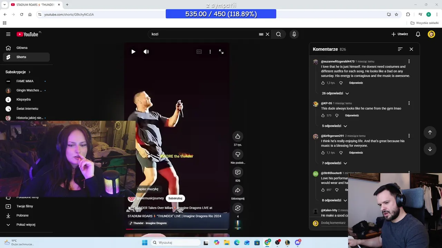442x248 pixels.
Task: Like the @kirthgersen291 comment
Action: pyautogui.click(x=323, y=153)
